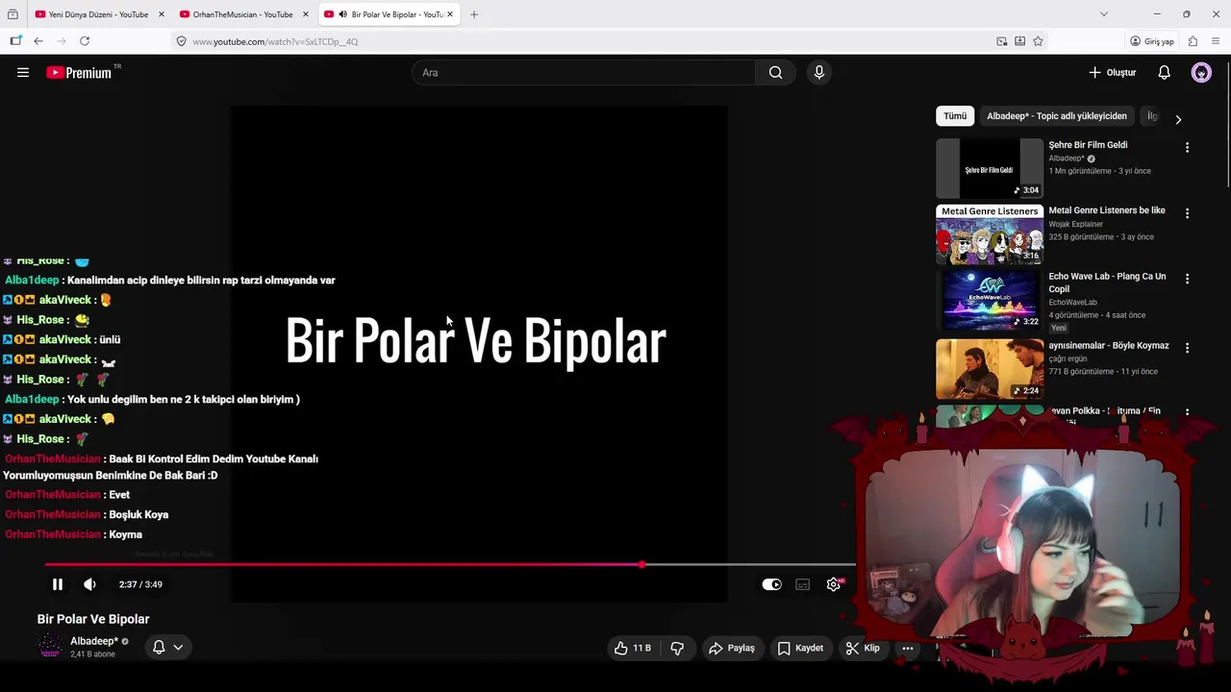Click Giriş yap browser sign-in button
Image resolution: width=1231 pixels, height=692 pixels.
(x=1152, y=41)
